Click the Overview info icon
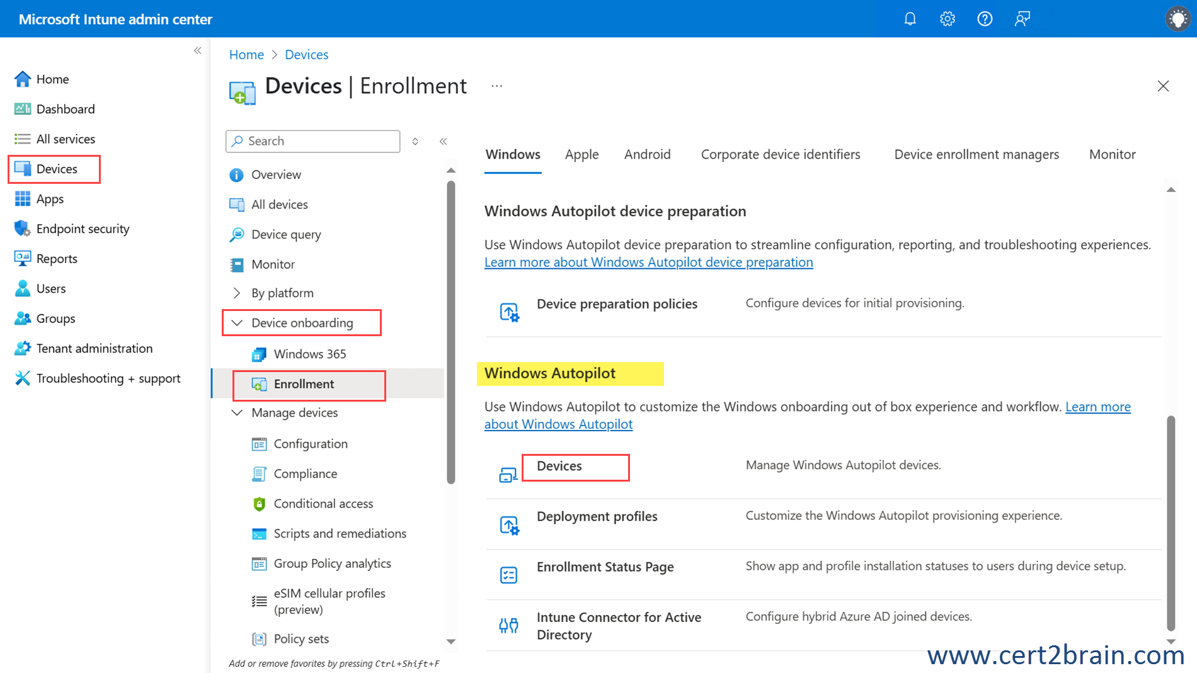1197x673 pixels. pyautogui.click(x=236, y=174)
